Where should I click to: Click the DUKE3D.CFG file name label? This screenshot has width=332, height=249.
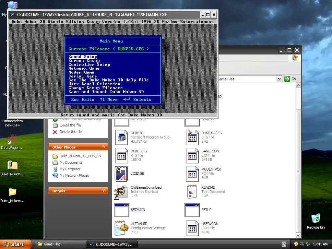click(x=211, y=133)
